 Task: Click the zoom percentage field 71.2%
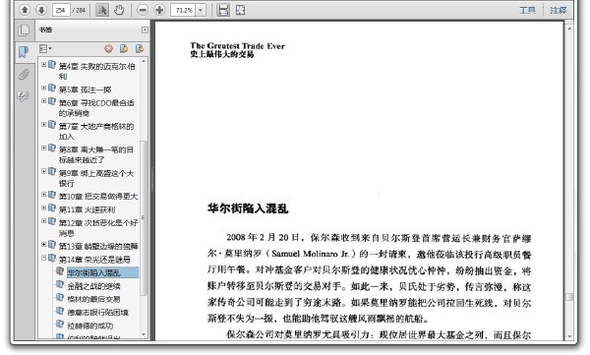click(x=183, y=10)
